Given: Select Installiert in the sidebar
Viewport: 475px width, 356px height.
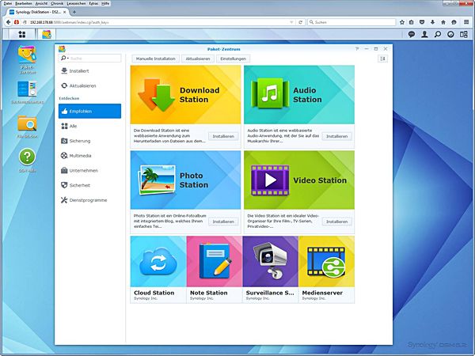Looking at the screenshot, I should click(90, 71).
